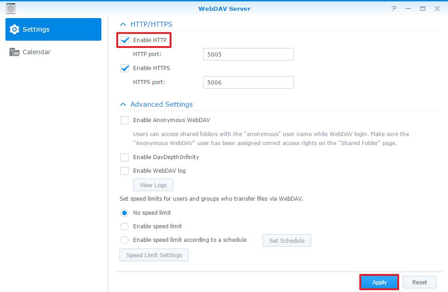Click the WebDAV Server app icon
The width and height of the screenshot is (448, 292).
pos(11,9)
